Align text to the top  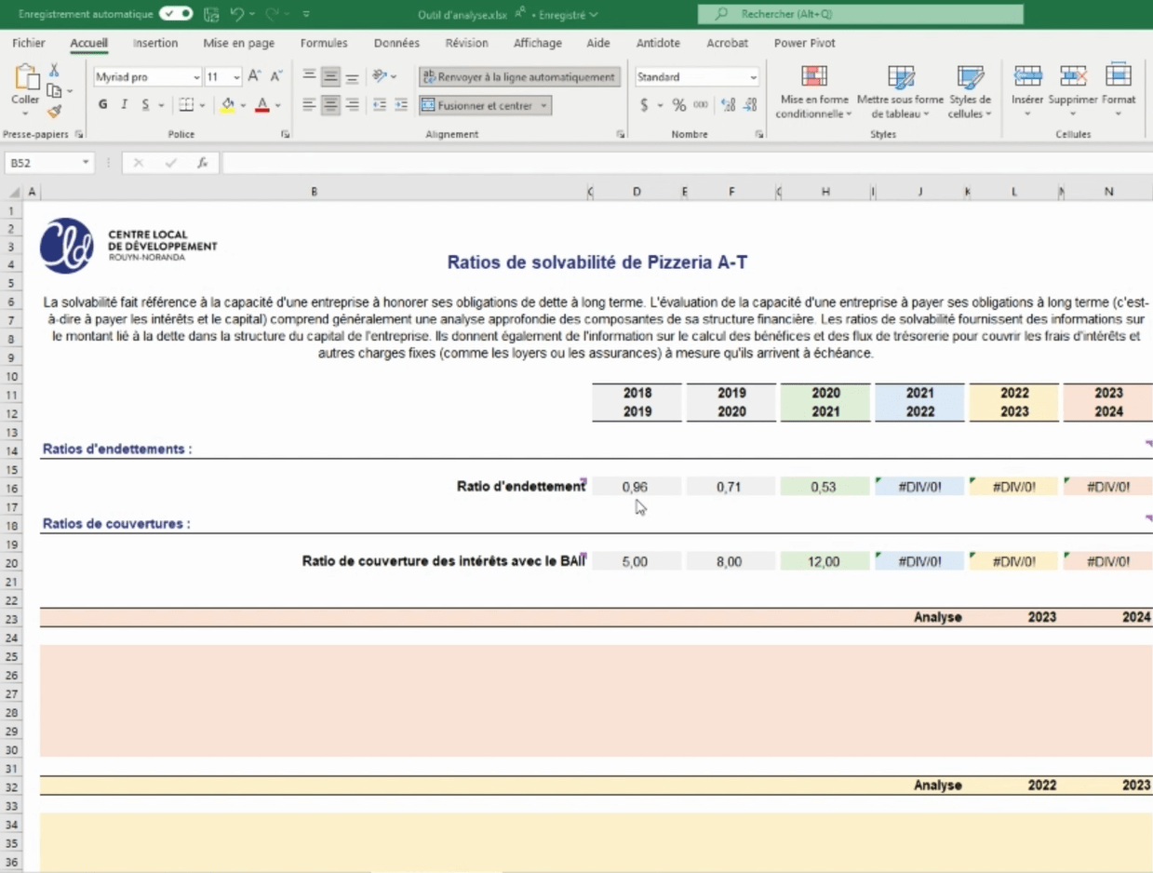(309, 77)
